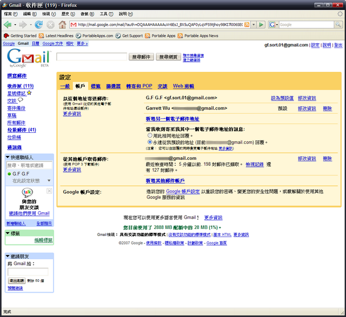Click the Stop loading icon
This screenshot has height=317, width=346.
(50, 25)
